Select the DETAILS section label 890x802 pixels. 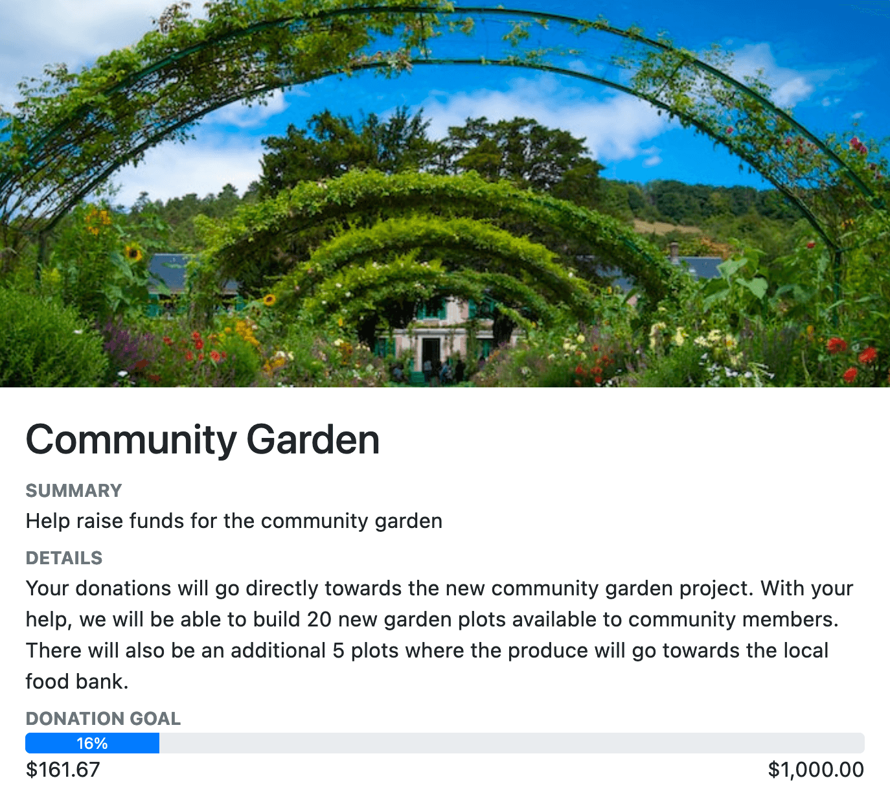coord(64,558)
